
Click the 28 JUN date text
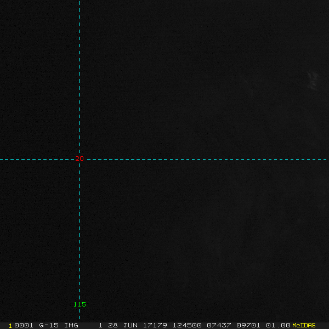tap(122, 325)
